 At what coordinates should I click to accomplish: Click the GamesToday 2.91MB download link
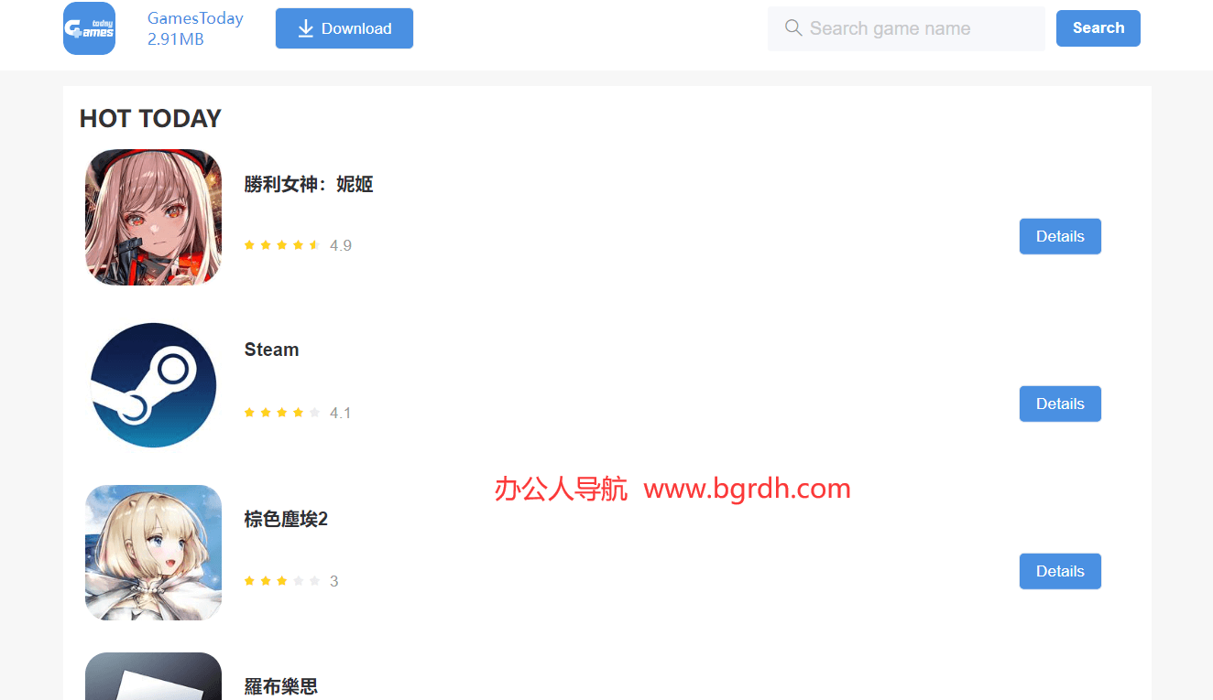195,27
